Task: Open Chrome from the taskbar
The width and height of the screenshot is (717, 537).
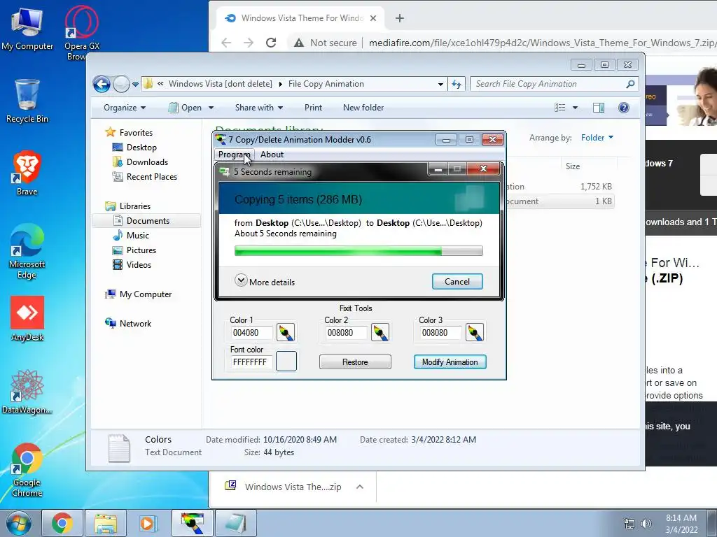Action: 62,523
